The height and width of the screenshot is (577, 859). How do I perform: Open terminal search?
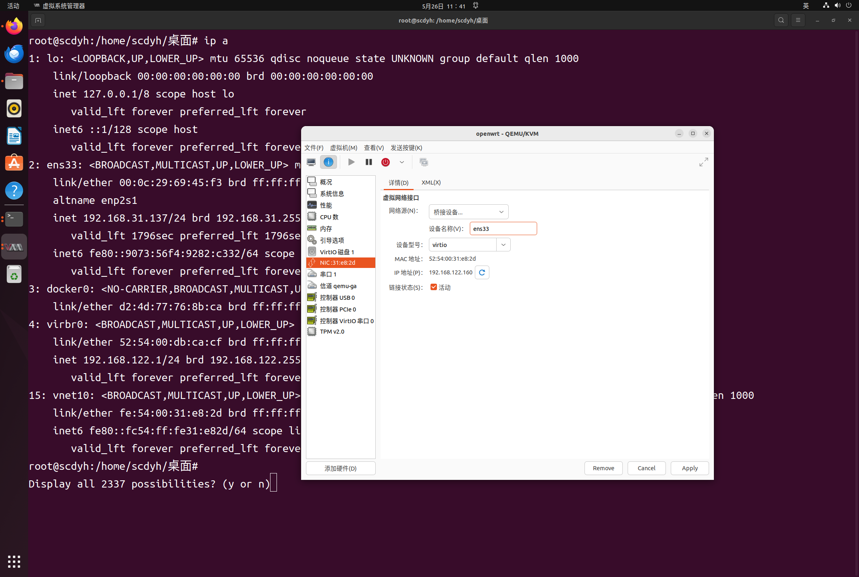tap(781, 20)
